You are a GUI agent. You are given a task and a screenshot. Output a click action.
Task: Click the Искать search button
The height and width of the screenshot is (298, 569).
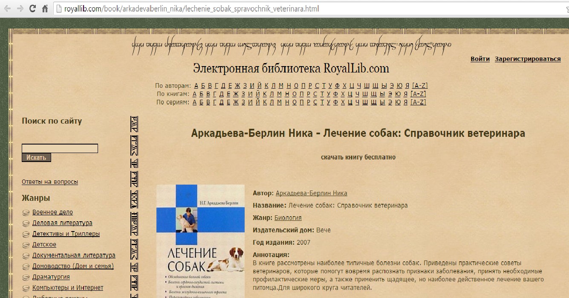[36, 158]
